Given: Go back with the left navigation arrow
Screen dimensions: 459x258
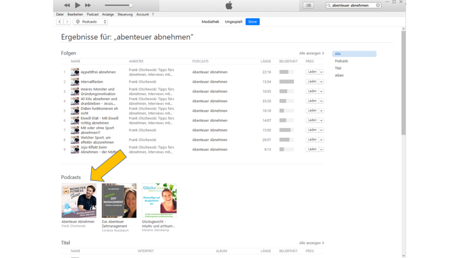Looking at the screenshot, I should click(60, 21).
